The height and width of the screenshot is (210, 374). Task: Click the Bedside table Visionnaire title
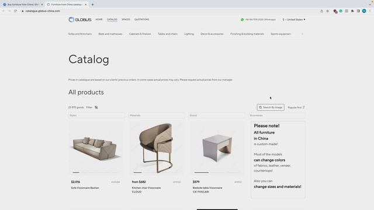pos(207,190)
